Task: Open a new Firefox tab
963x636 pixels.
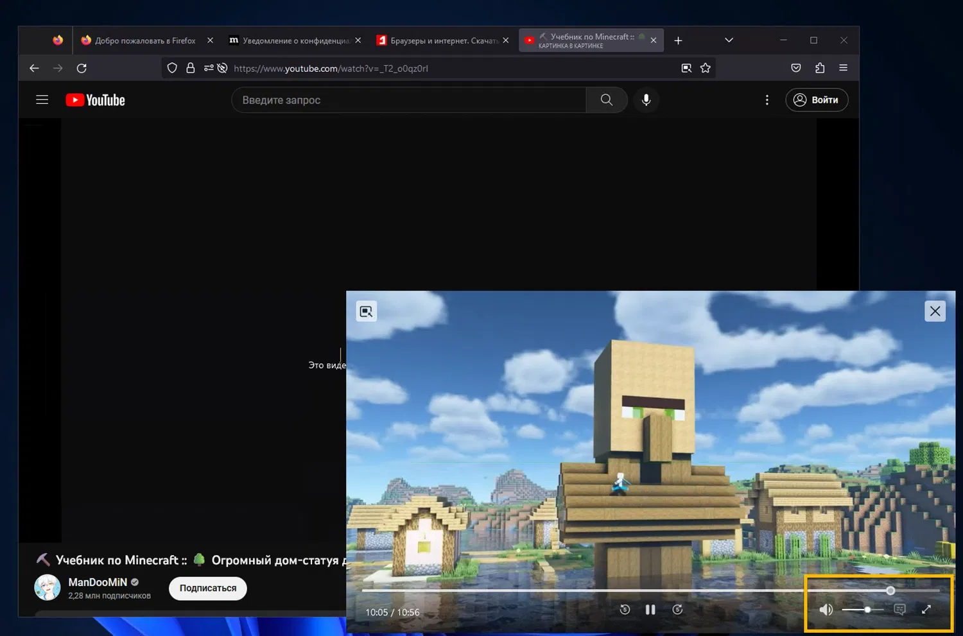Action: click(678, 40)
